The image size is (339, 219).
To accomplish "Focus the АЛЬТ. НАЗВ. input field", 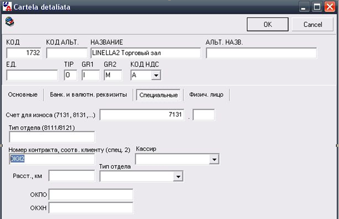I will pos(261,53).
